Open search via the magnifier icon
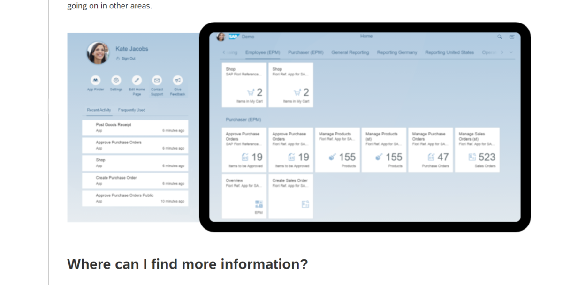Viewport: 563px width, 285px height. 499,36
